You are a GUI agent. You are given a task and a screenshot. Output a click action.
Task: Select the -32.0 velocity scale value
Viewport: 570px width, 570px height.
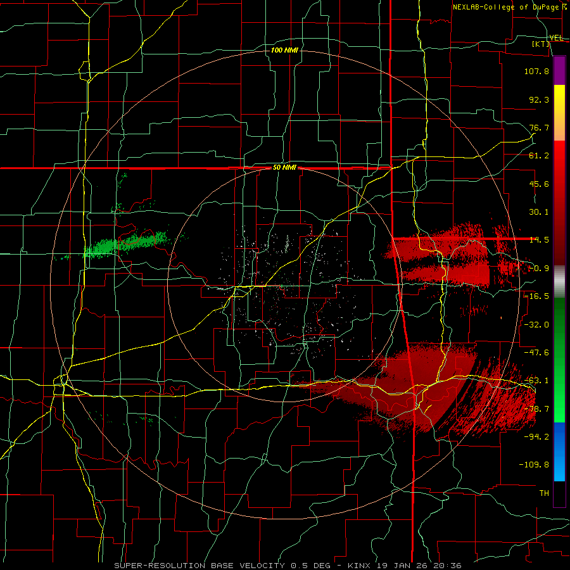536,325
